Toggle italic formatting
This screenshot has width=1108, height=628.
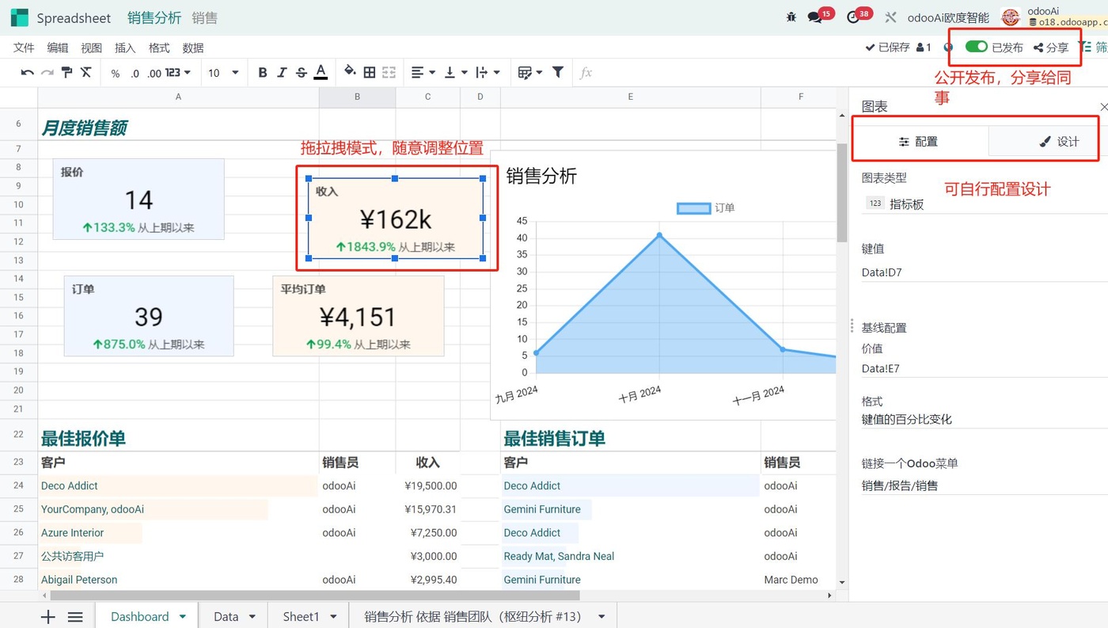click(x=282, y=73)
